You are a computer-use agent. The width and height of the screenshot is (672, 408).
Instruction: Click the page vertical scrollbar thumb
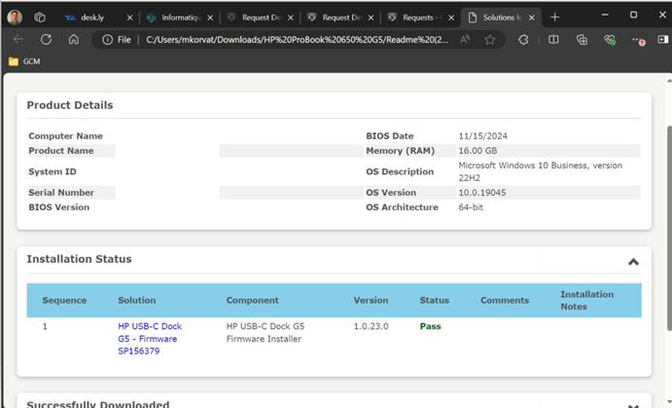(x=669, y=228)
